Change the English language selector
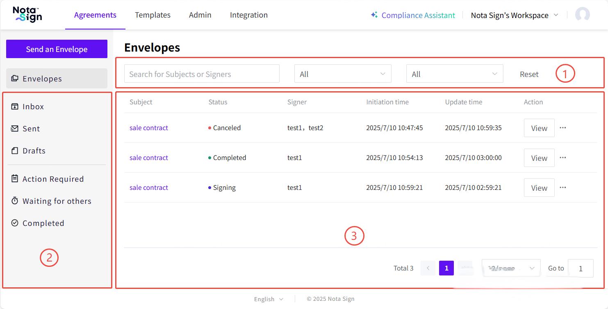 269,299
